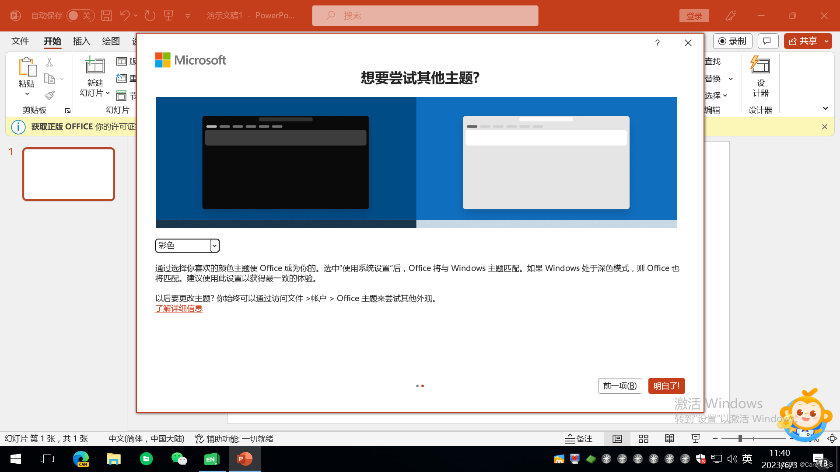Viewport: 840px width, 472px height.
Task: Click the comments speech bubble icon
Action: click(x=767, y=41)
